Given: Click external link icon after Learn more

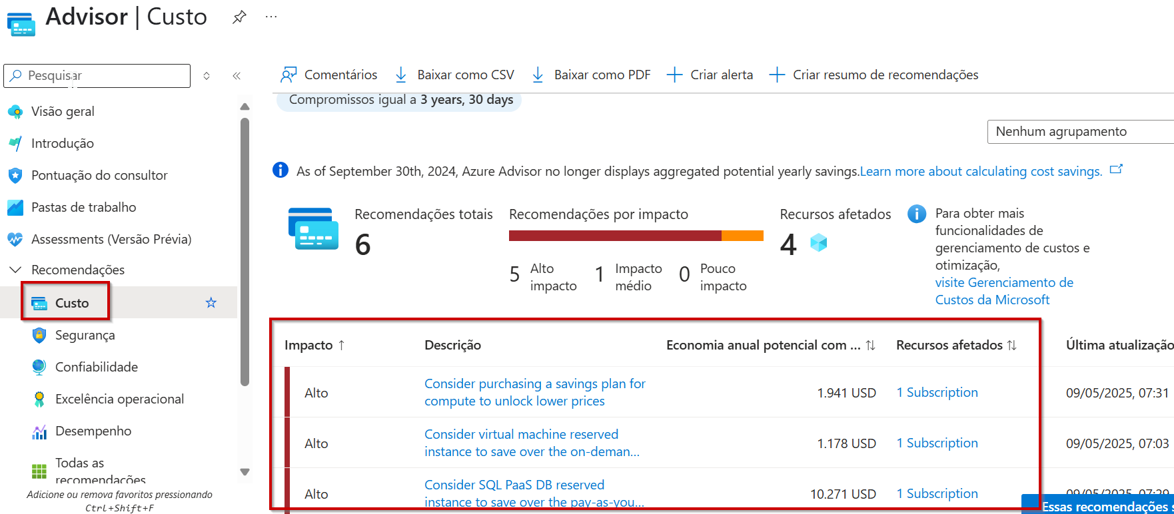Looking at the screenshot, I should pyautogui.click(x=1116, y=170).
